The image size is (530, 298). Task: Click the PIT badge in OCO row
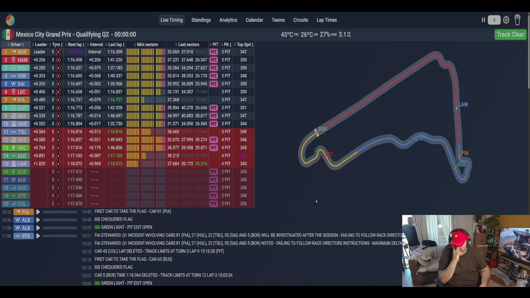click(214, 139)
